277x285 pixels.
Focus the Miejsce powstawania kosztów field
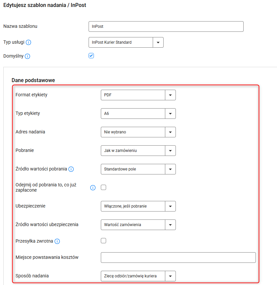click(x=178, y=258)
